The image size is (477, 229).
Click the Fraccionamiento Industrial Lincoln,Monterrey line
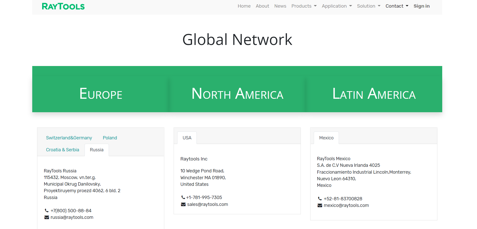(364, 172)
